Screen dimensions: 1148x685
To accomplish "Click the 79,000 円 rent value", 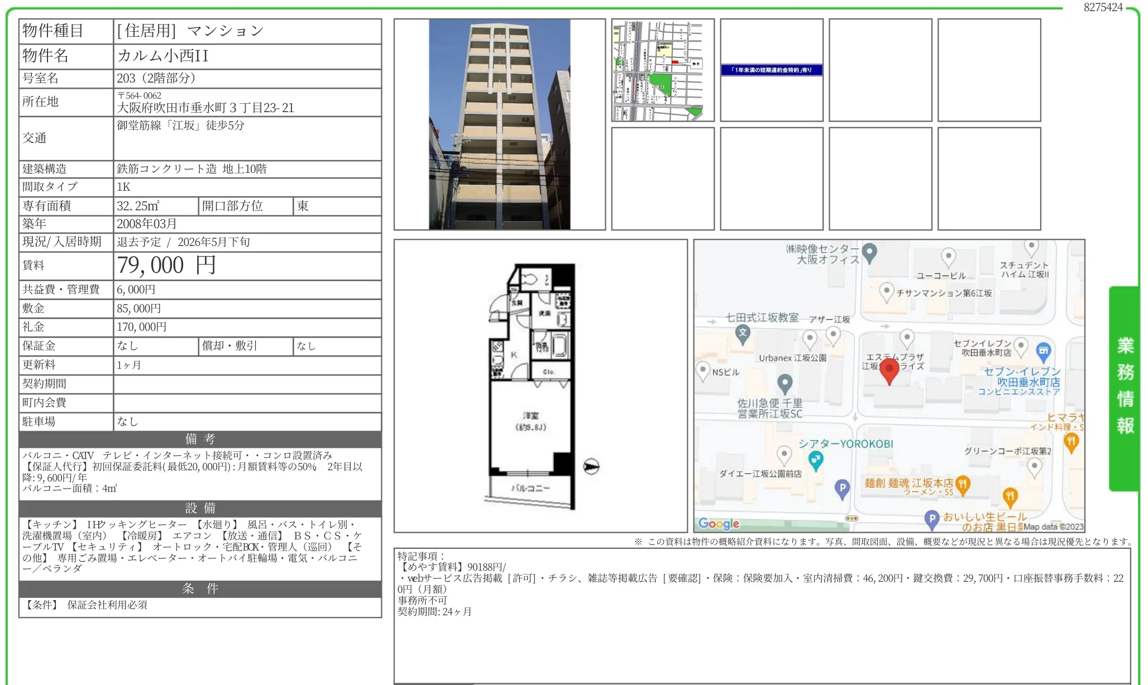I will 166,266.
